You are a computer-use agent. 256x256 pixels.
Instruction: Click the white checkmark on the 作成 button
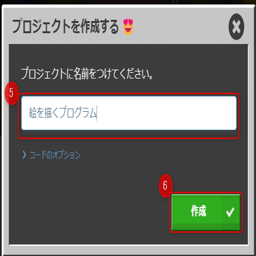tap(230, 212)
